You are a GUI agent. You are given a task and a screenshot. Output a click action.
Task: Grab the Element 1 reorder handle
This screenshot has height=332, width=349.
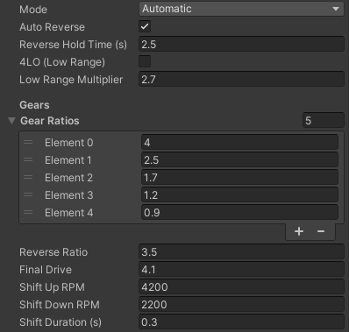(28, 159)
